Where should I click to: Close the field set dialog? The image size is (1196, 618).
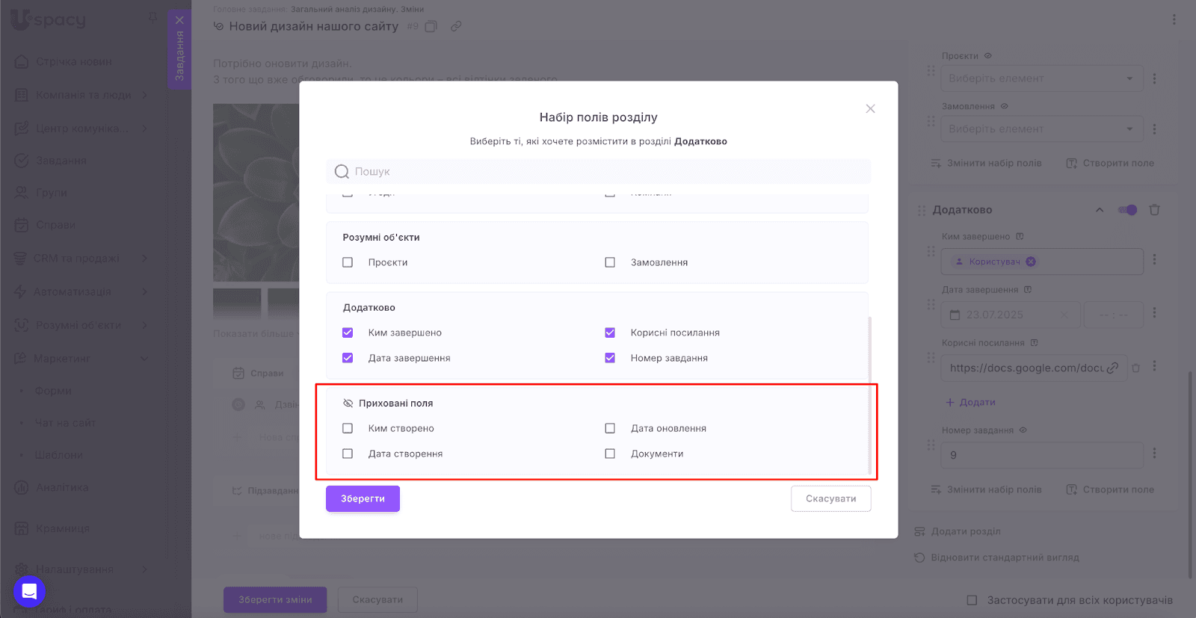[870, 109]
